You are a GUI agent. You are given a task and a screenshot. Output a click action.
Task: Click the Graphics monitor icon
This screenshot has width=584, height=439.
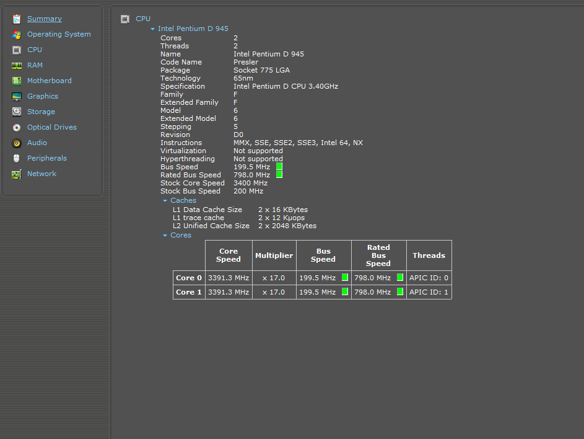pyautogui.click(x=16, y=97)
